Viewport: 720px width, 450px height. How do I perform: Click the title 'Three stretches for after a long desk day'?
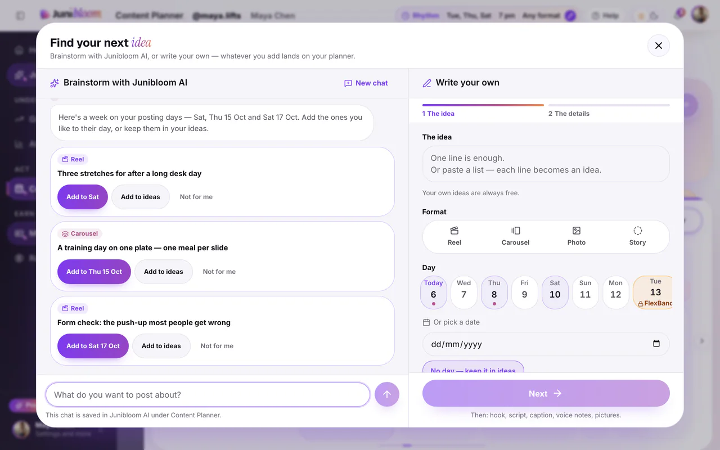point(129,173)
